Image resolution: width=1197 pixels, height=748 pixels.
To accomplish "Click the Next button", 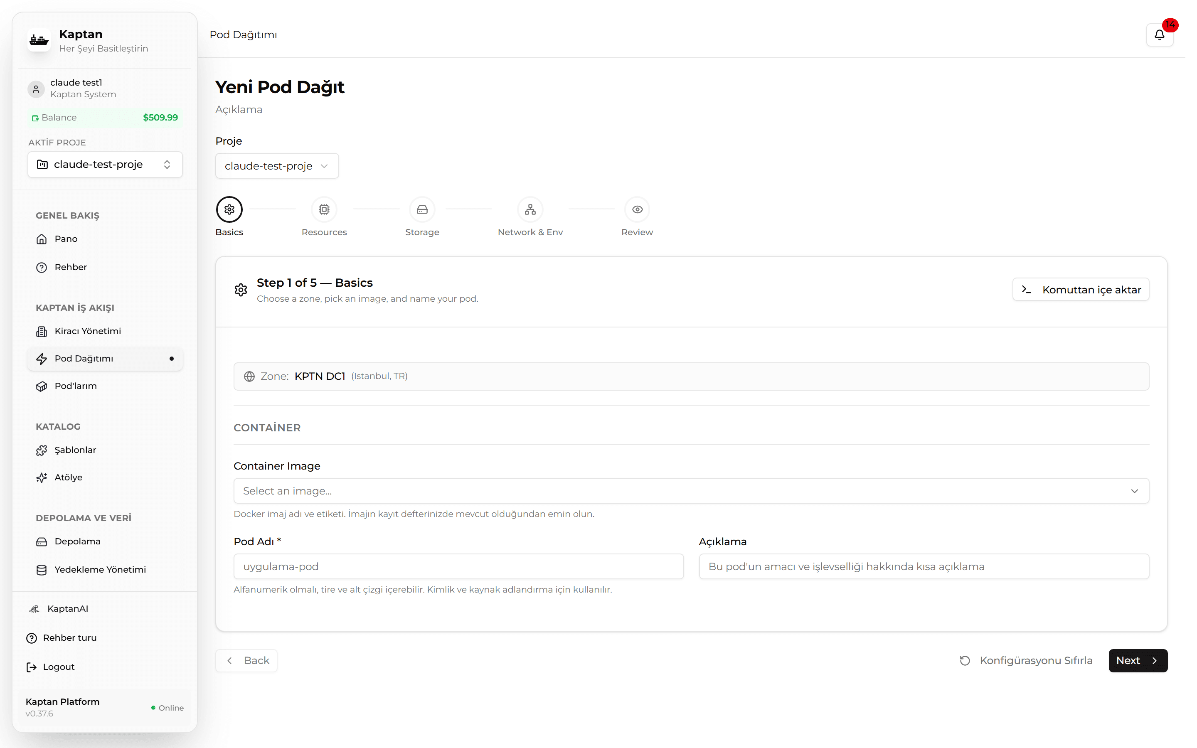I will (1138, 661).
